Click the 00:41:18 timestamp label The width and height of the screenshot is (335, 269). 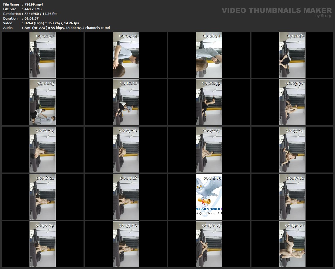point(128,178)
